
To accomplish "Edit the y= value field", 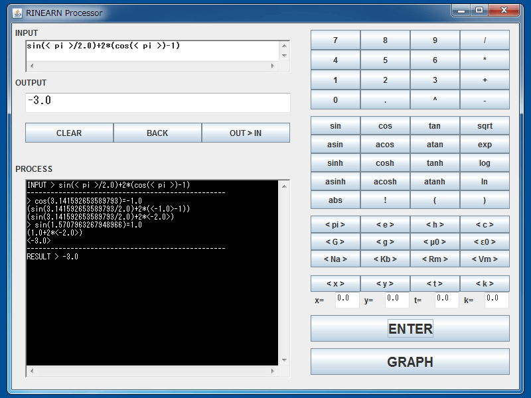I will (x=397, y=300).
